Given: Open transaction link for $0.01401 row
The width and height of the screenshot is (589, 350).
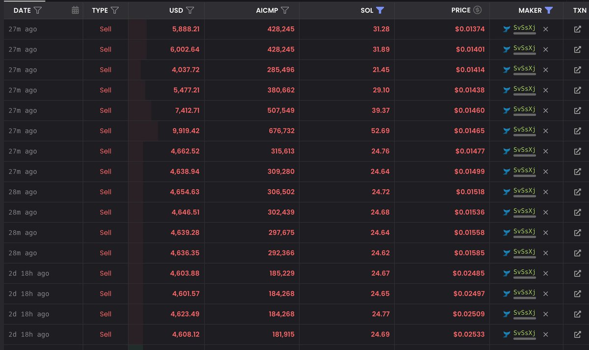Looking at the screenshot, I should (x=577, y=50).
